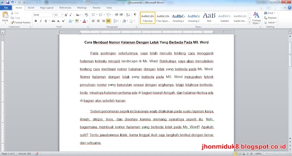Image resolution: width=292 pixels, height=156 pixels.
Task: Open the Borders dropdown
Action: (134, 21)
